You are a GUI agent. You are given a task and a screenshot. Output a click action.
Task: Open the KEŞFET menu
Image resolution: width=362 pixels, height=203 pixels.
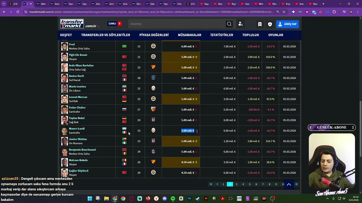(x=66, y=35)
